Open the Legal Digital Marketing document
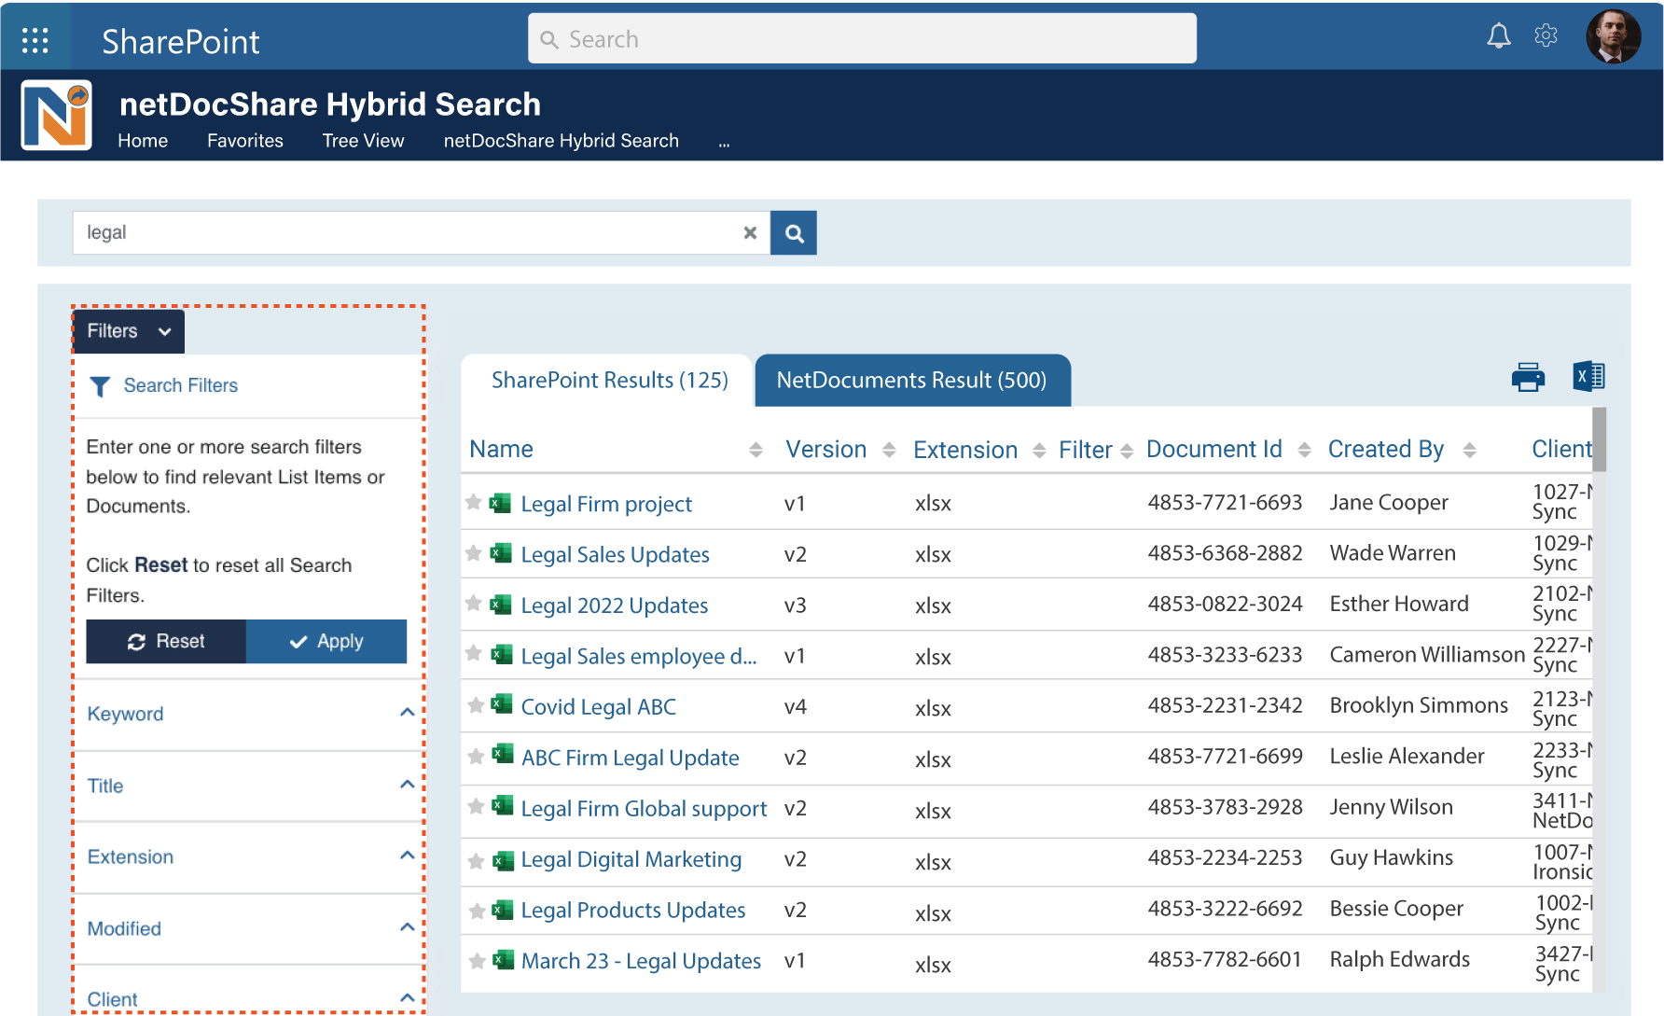1664x1016 pixels. point(631,860)
